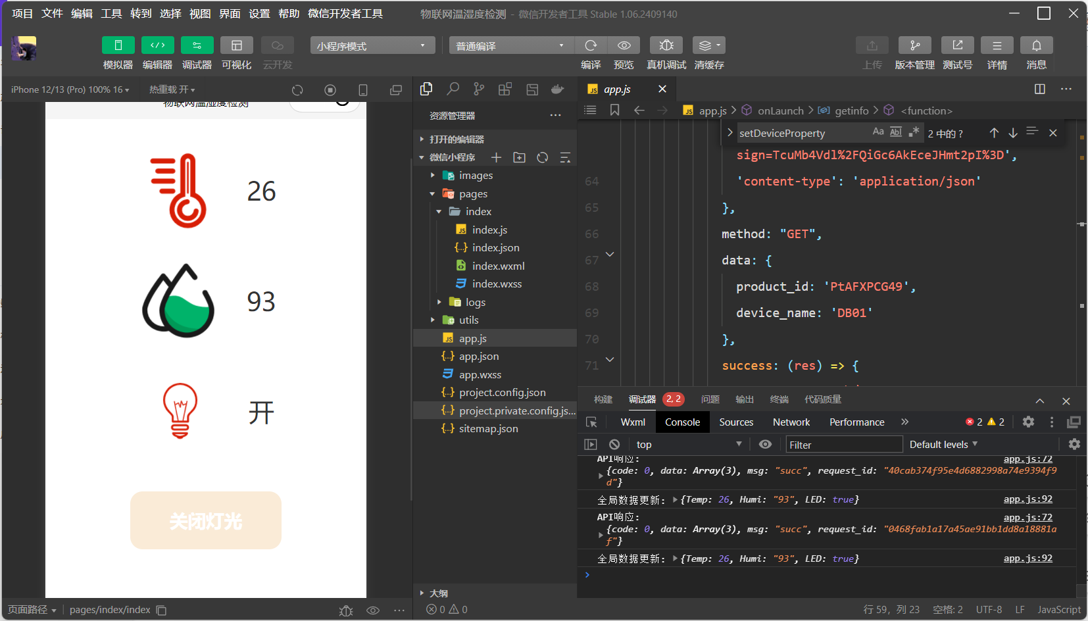Open the Default levels dropdown

(943, 445)
